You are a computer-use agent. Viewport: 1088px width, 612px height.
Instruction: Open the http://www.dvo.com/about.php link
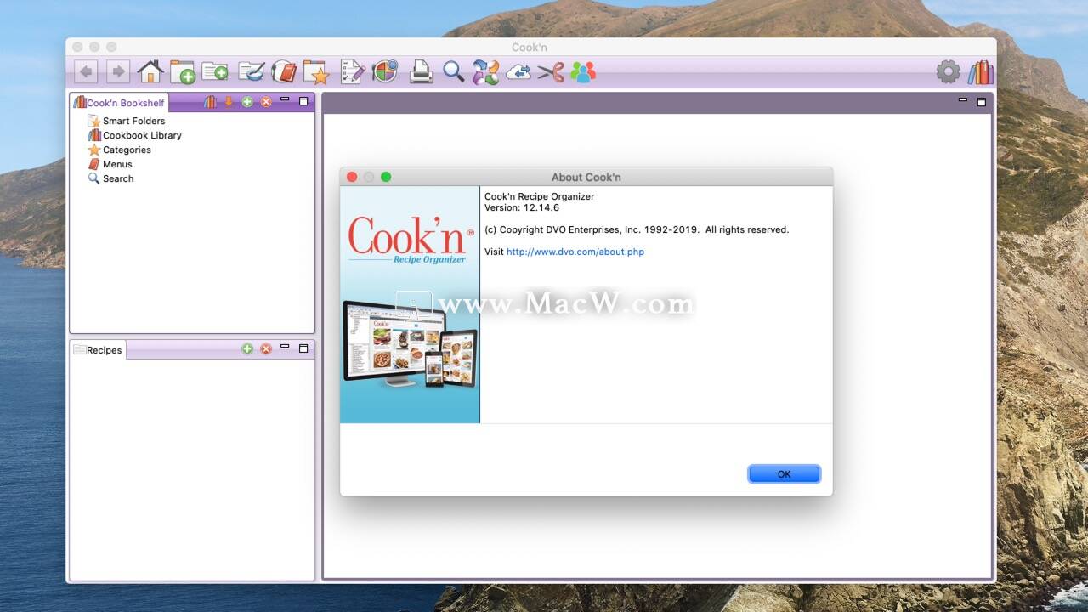click(575, 252)
